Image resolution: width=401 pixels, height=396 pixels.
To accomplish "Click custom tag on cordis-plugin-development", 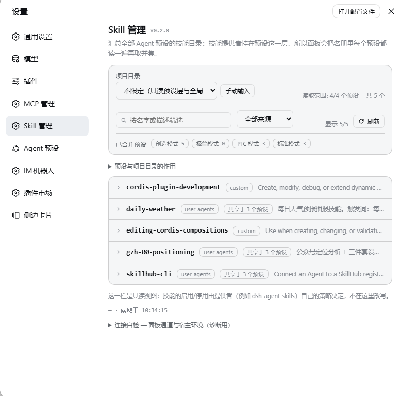I will click(239, 188).
